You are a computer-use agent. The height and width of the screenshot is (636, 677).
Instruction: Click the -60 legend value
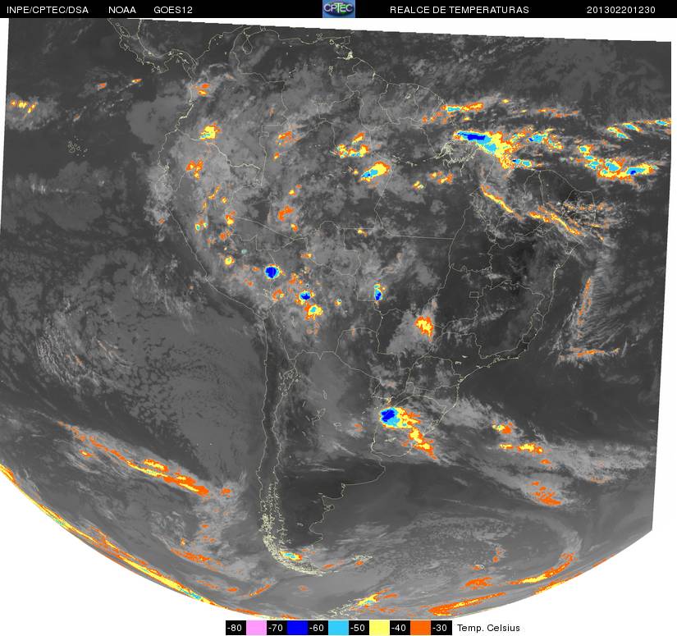click(318, 627)
